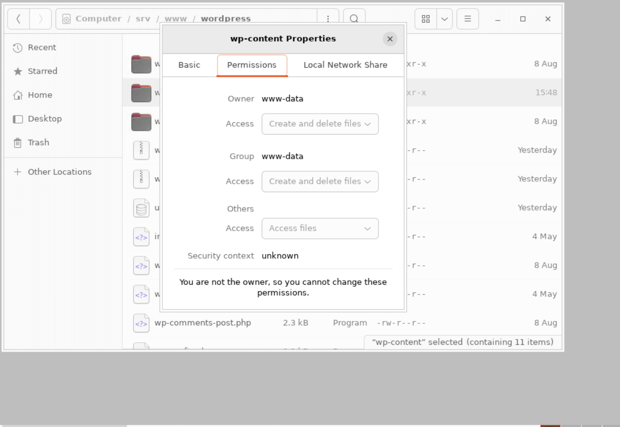
Task: Open the Group access dropdown
Action: click(x=320, y=181)
